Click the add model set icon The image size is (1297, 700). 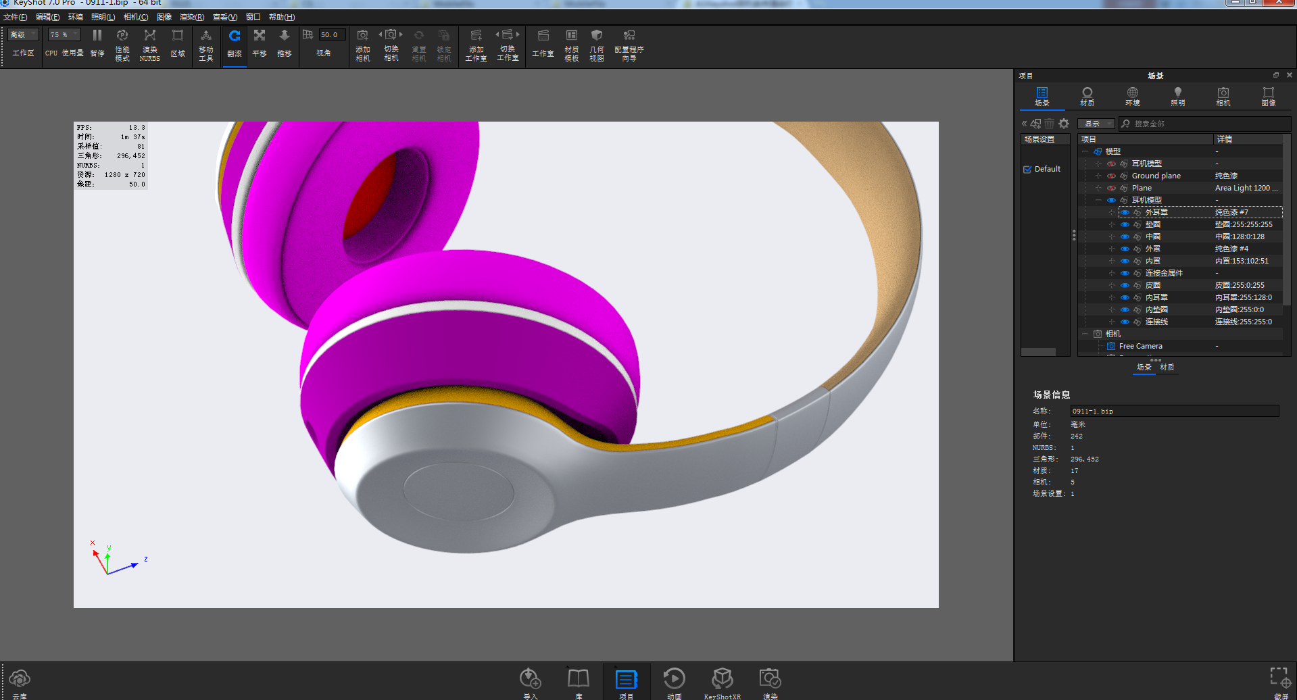tap(1036, 124)
